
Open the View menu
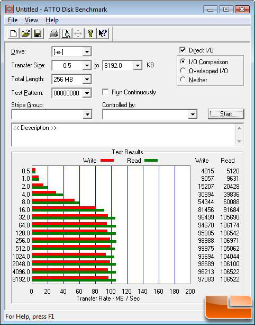31,20
